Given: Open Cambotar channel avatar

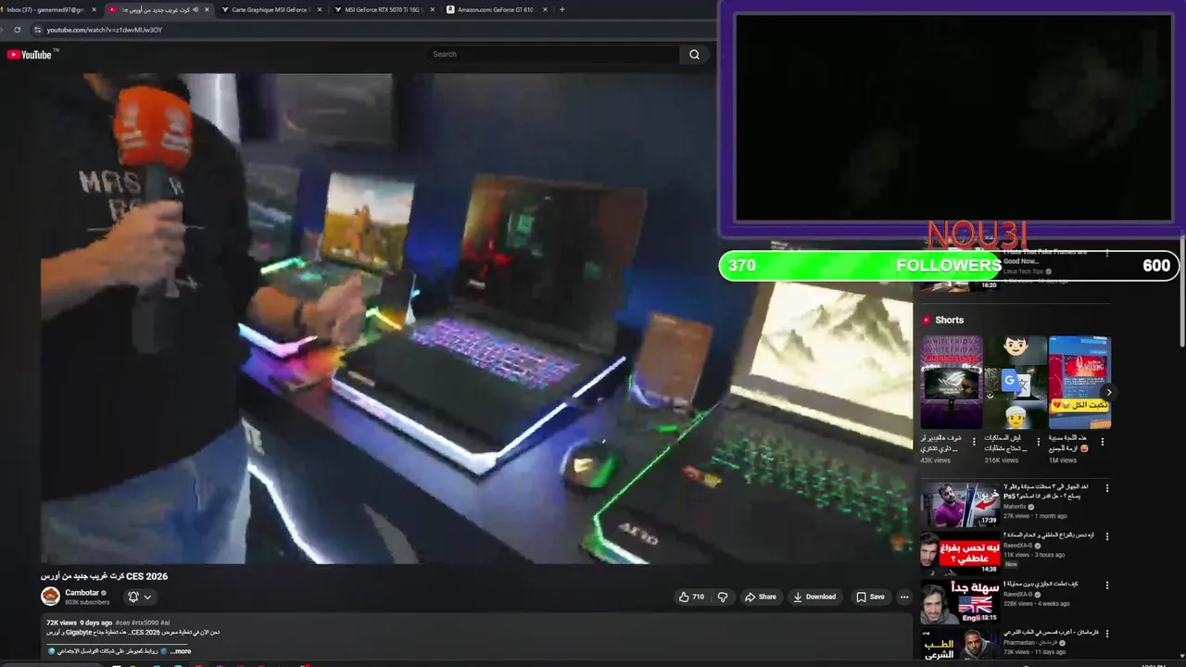Looking at the screenshot, I should point(50,597).
